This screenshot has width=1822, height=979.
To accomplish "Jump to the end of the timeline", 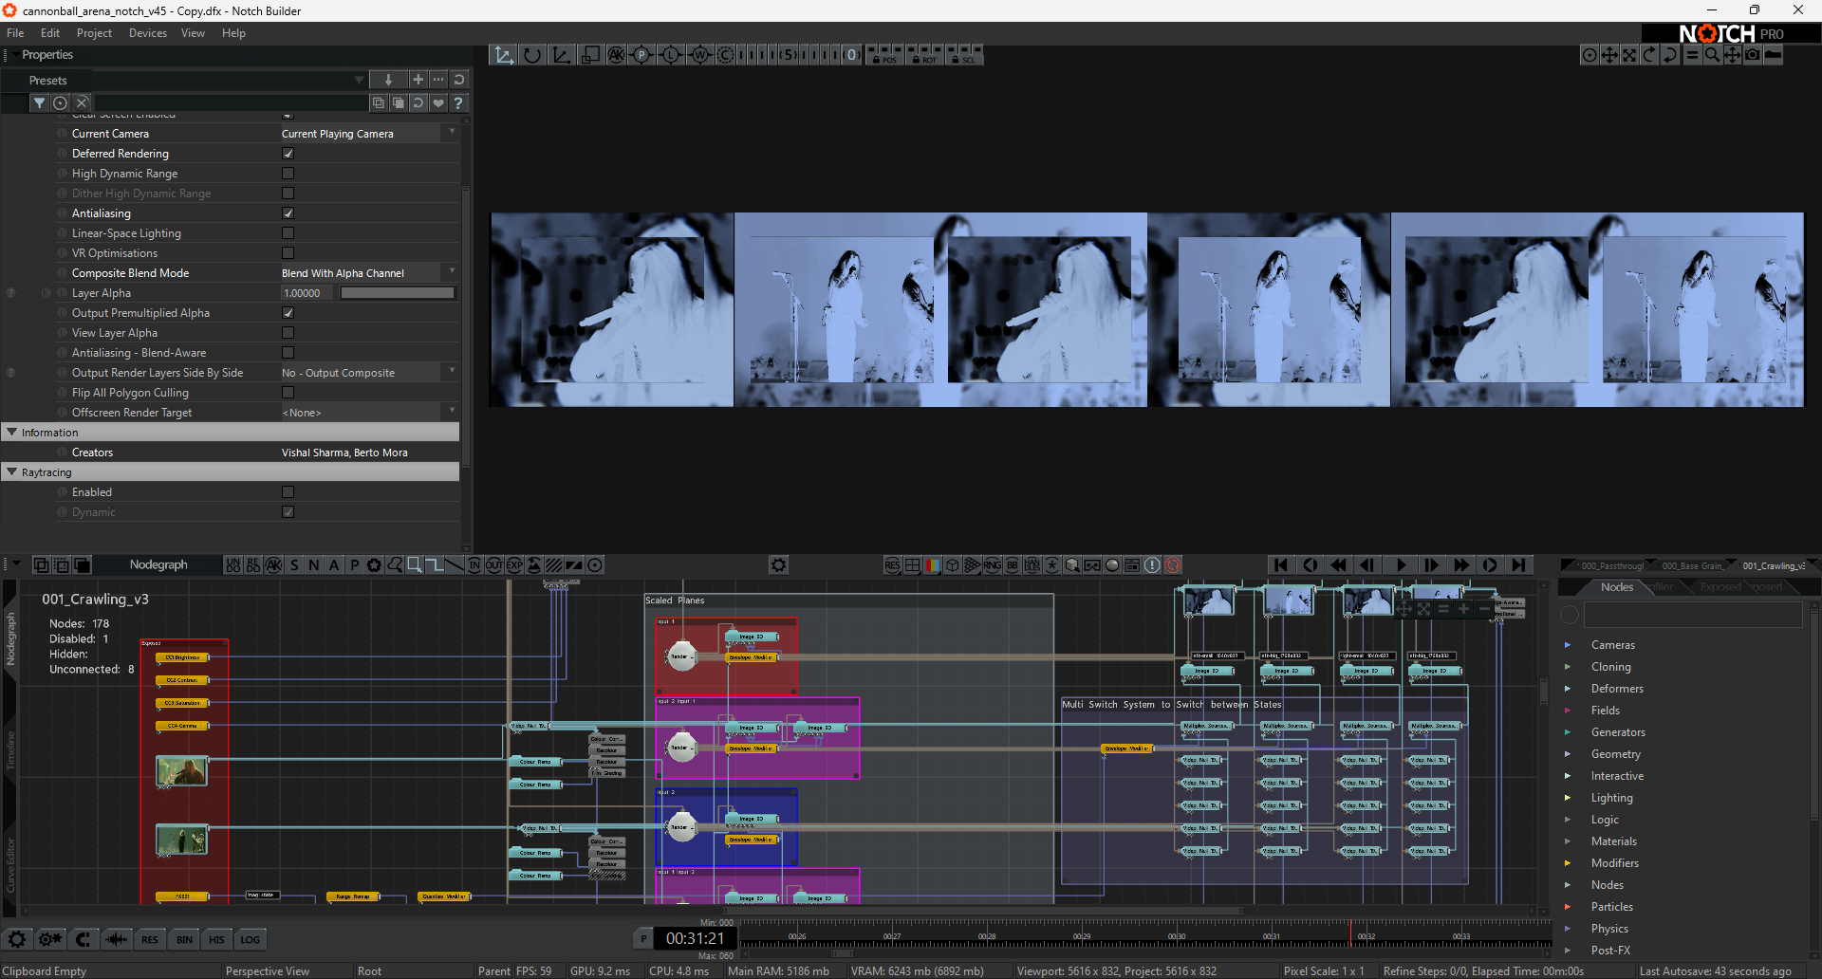I will pyautogui.click(x=1519, y=564).
